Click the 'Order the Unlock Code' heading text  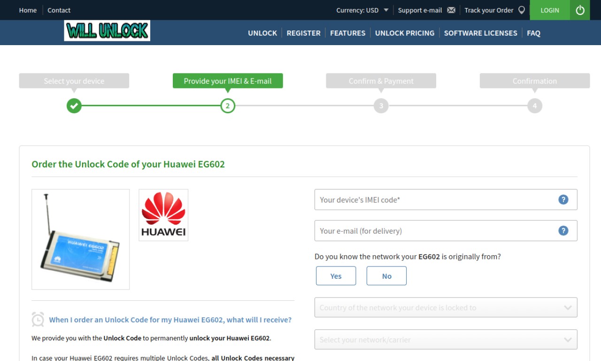coord(128,164)
